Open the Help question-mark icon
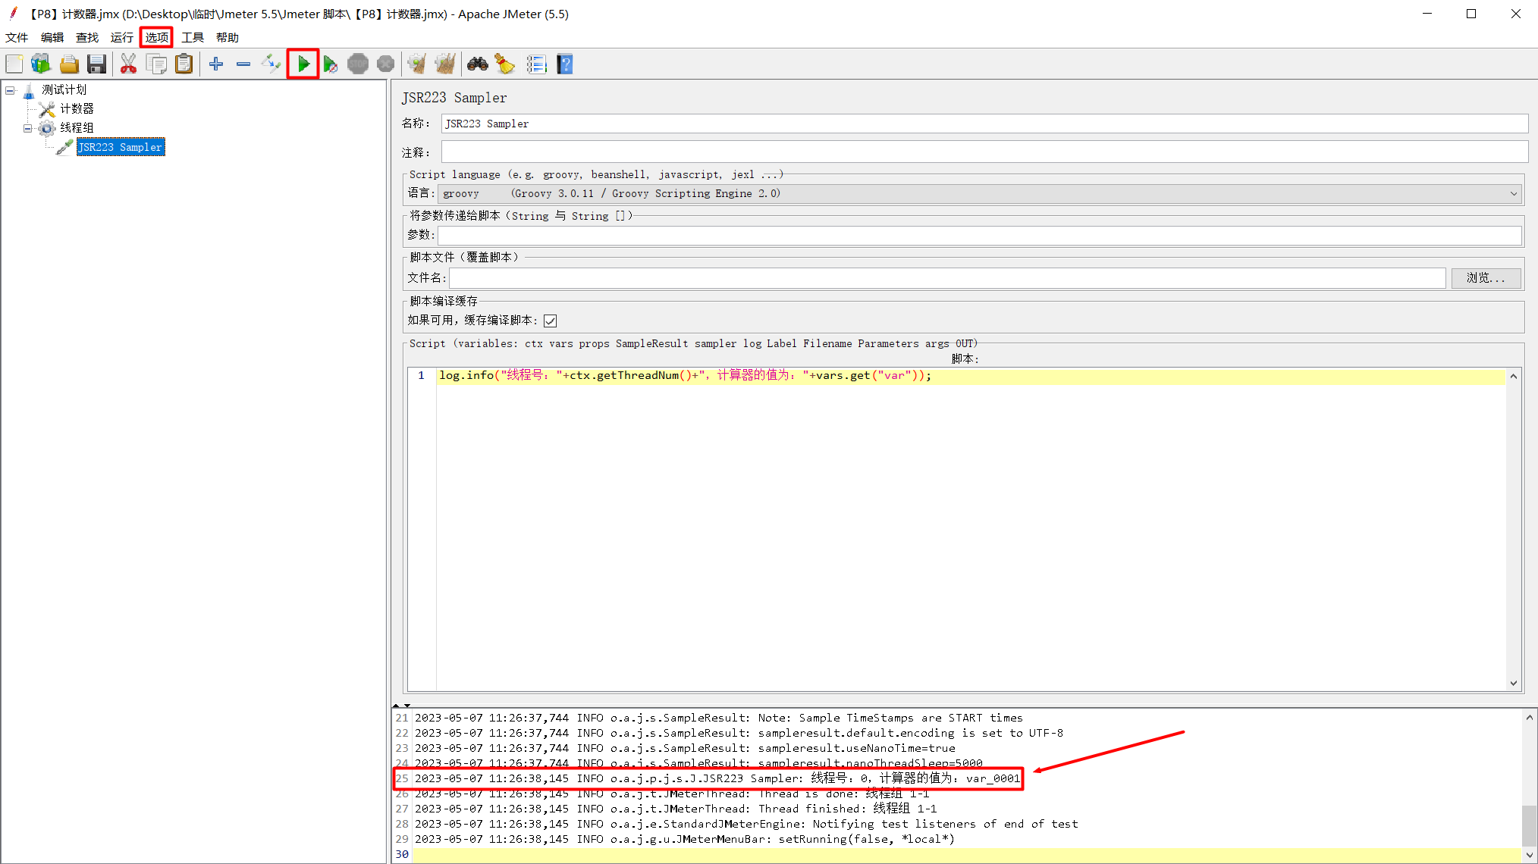The width and height of the screenshot is (1538, 864). (x=564, y=64)
